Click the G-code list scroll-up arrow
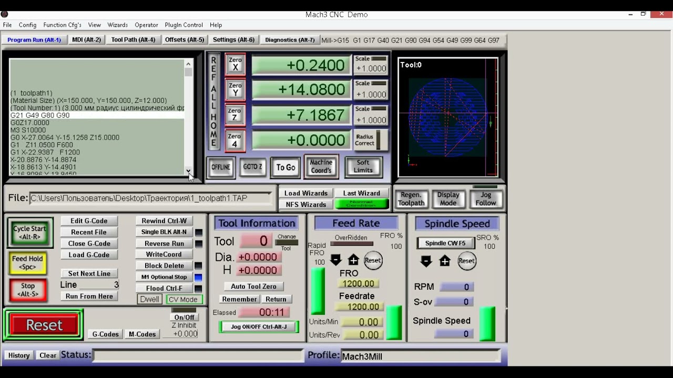This screenshot has width=673, height=378. coord(188,64)
